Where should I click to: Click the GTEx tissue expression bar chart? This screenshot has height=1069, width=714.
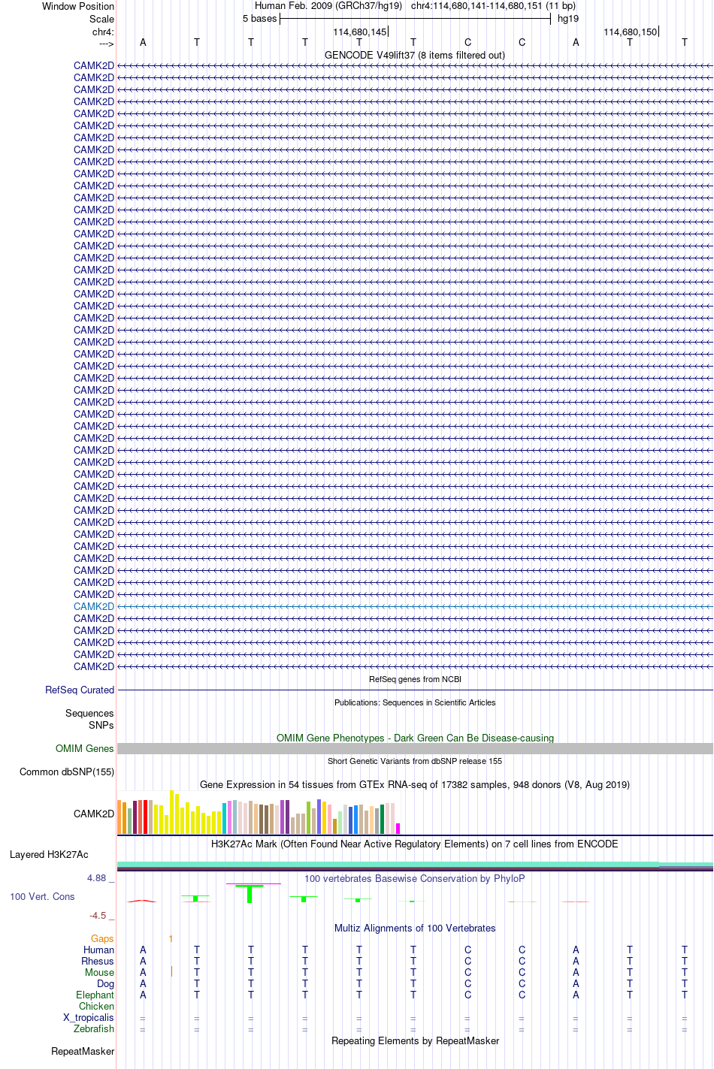point(259,812)
